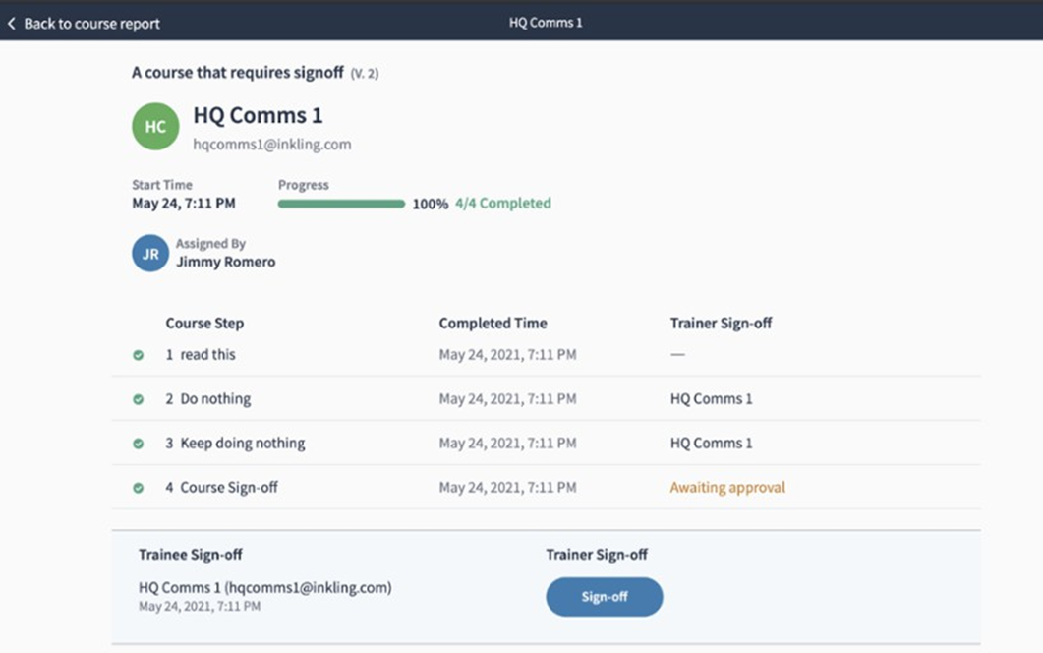Click green checkmark beside 'Course Sign-off' step
Viewport: 1043px width, 653px height.
tap(139, 488)
